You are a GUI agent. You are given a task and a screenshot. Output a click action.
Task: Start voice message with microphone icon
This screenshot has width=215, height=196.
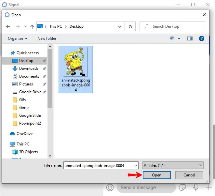[196, 187]
